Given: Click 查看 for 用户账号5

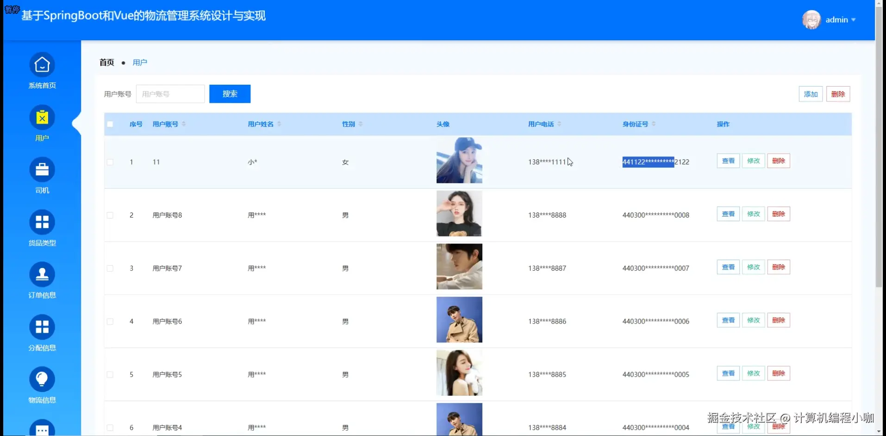Looking at the screenshot, I should click(x=729, y=374).
